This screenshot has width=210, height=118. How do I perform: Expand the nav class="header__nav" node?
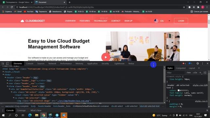click(x=8, y=83)
